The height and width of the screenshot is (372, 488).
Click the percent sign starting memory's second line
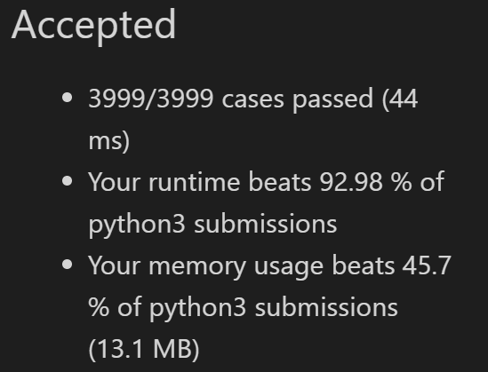click(x=99, y=307)
